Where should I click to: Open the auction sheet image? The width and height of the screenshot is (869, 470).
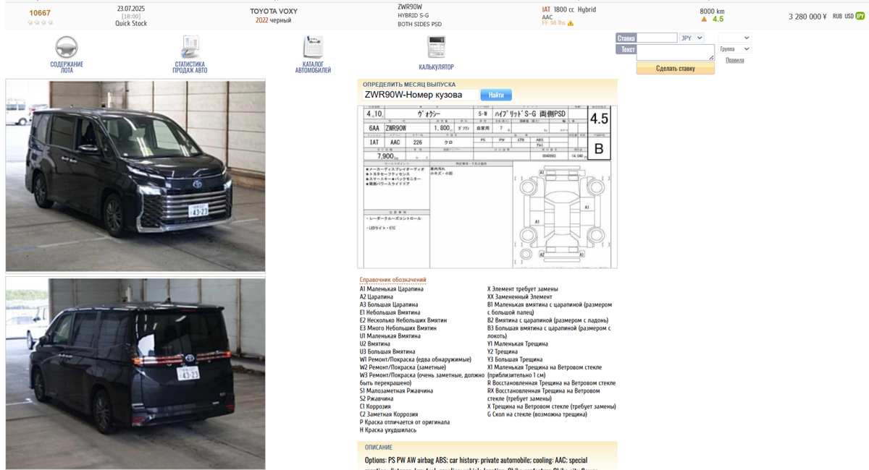coord(487,187)
